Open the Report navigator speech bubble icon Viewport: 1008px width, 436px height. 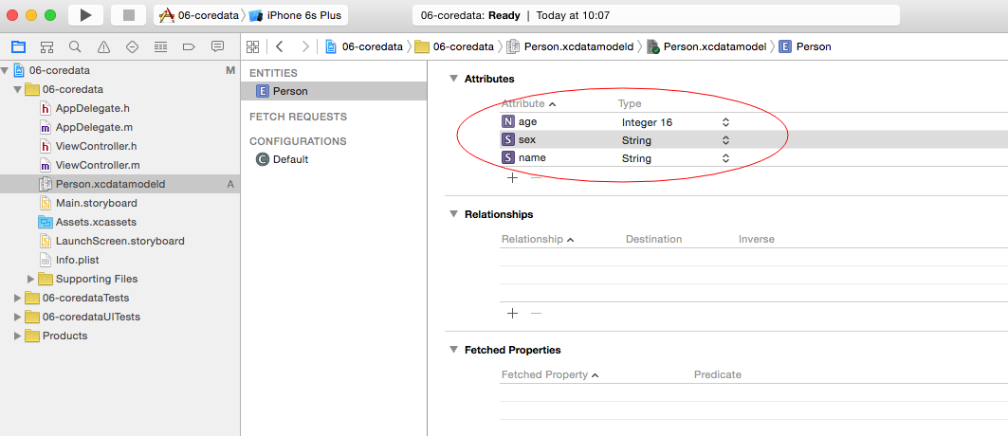click(217, 46)
